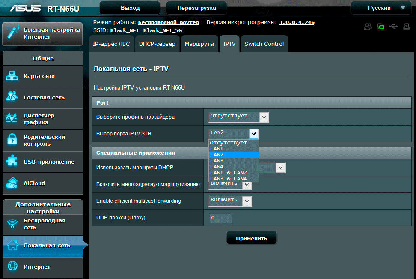Open efficient multicast forwarding dropdown
The image size is (416, 279).
click(x=230, y=201)
